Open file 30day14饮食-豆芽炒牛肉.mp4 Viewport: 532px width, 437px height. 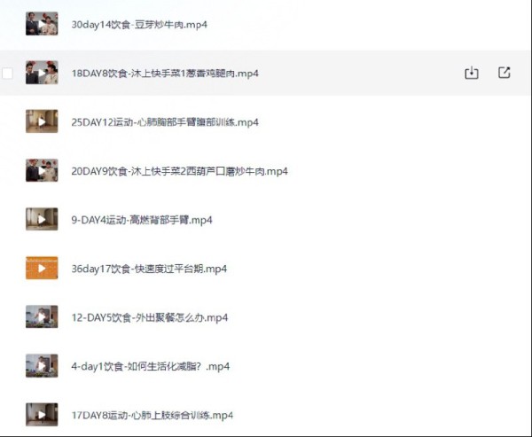click(x=139, y=25)
